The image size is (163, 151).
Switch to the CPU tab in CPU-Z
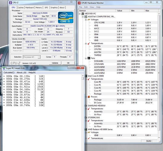(13, 7)
